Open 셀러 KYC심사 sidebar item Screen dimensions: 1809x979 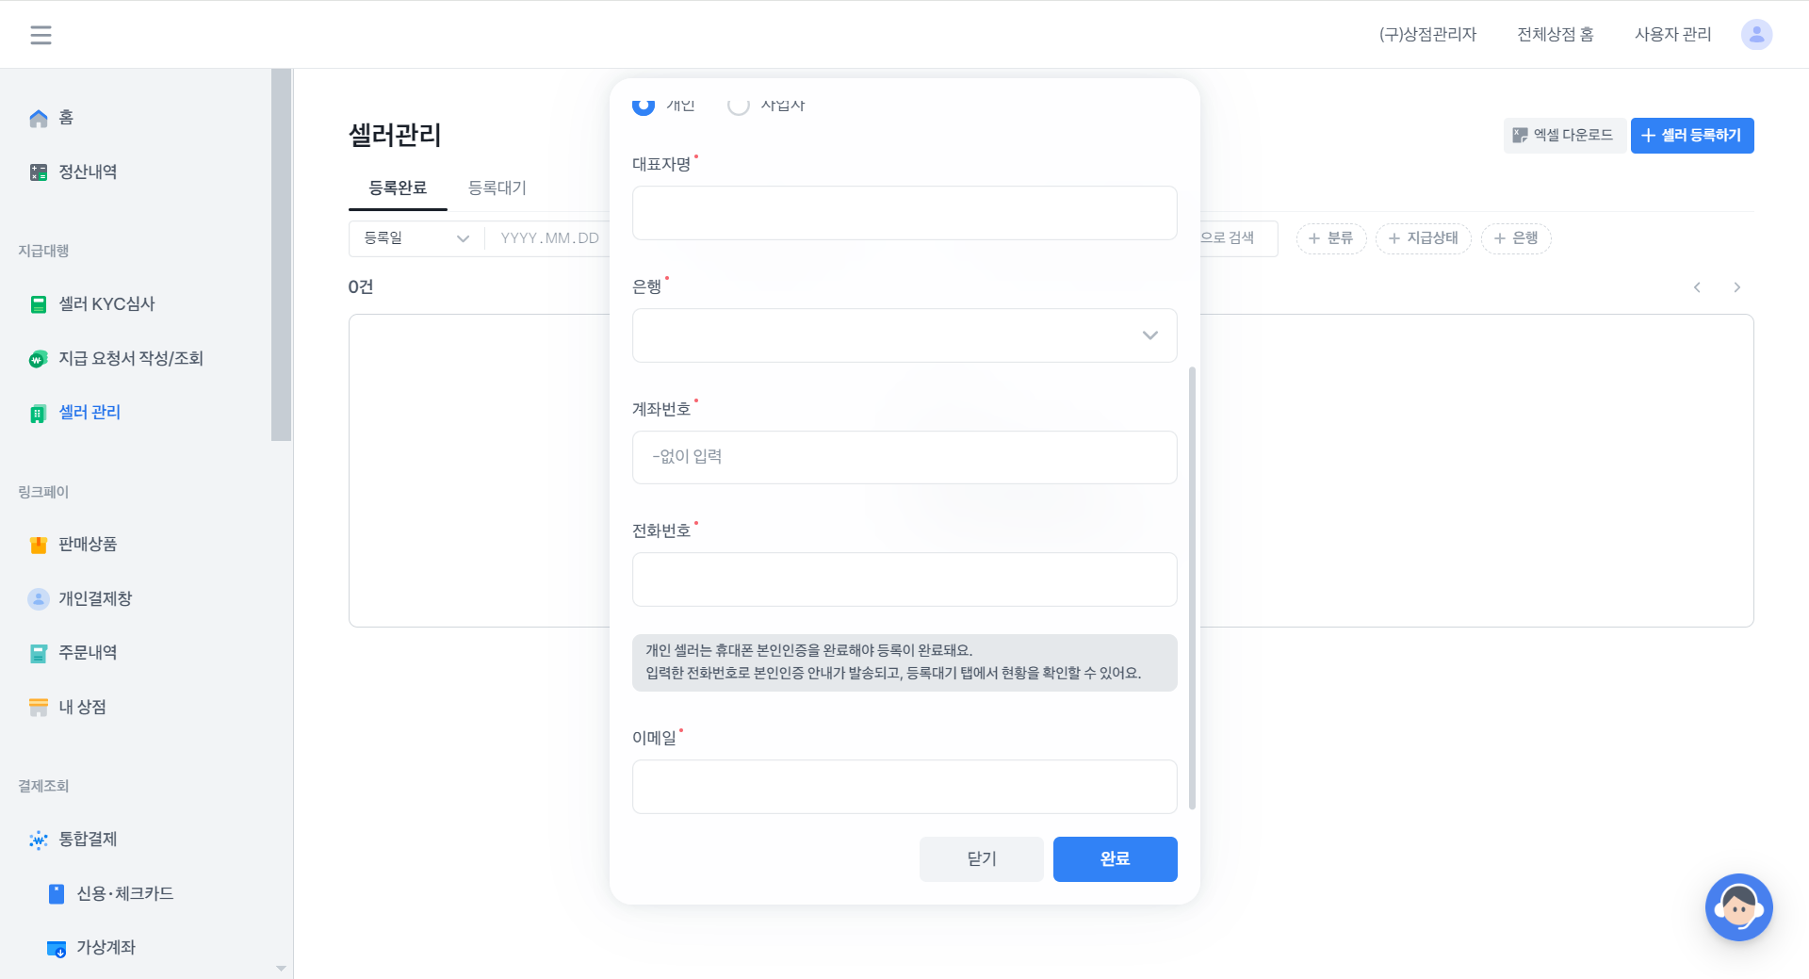[106, 303]
